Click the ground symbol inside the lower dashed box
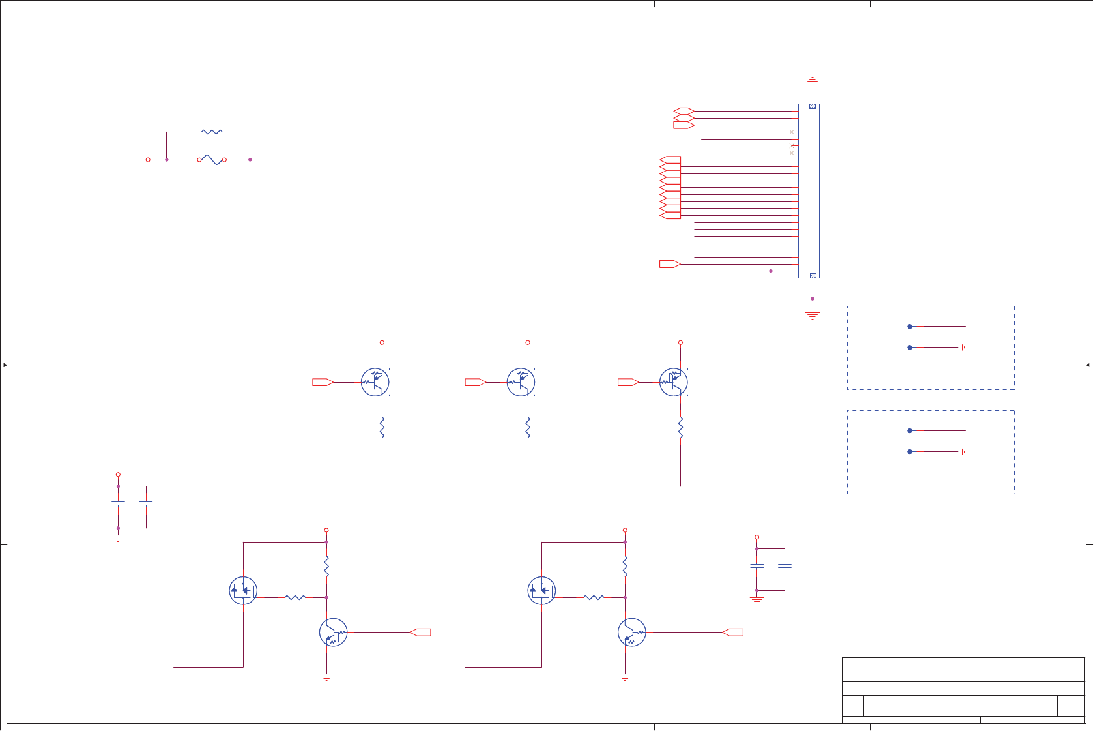Viewport: 1094px width, 731px height. pos(961,451)
